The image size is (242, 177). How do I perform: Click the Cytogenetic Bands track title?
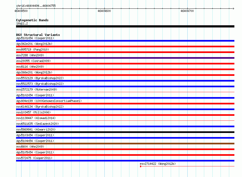point(32,20)
